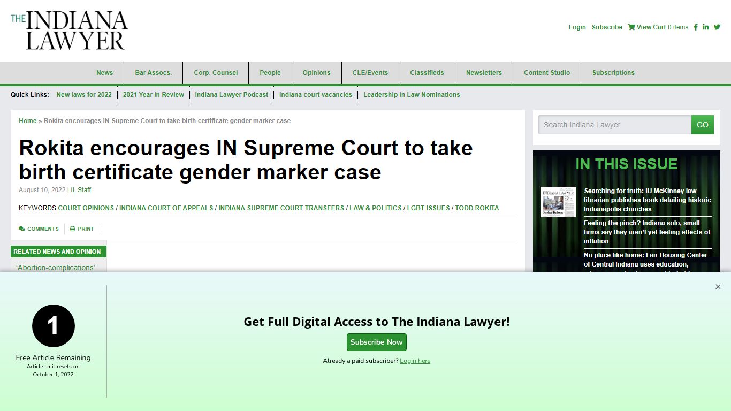731x411 pixels.
Task: Open the Subscriptions menu
Action: point(613,73)
